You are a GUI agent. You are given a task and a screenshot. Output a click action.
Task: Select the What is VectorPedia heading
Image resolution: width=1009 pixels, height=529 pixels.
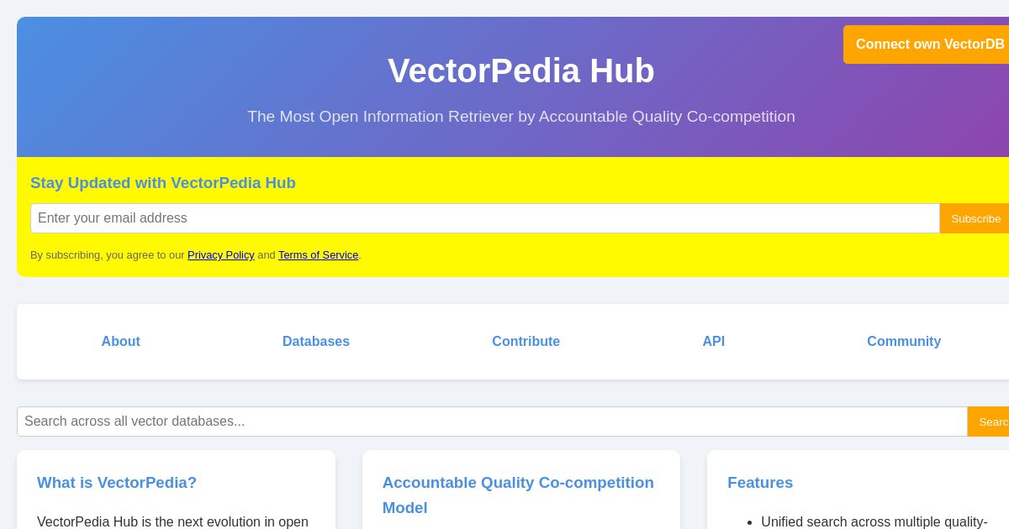coord(116,483)
